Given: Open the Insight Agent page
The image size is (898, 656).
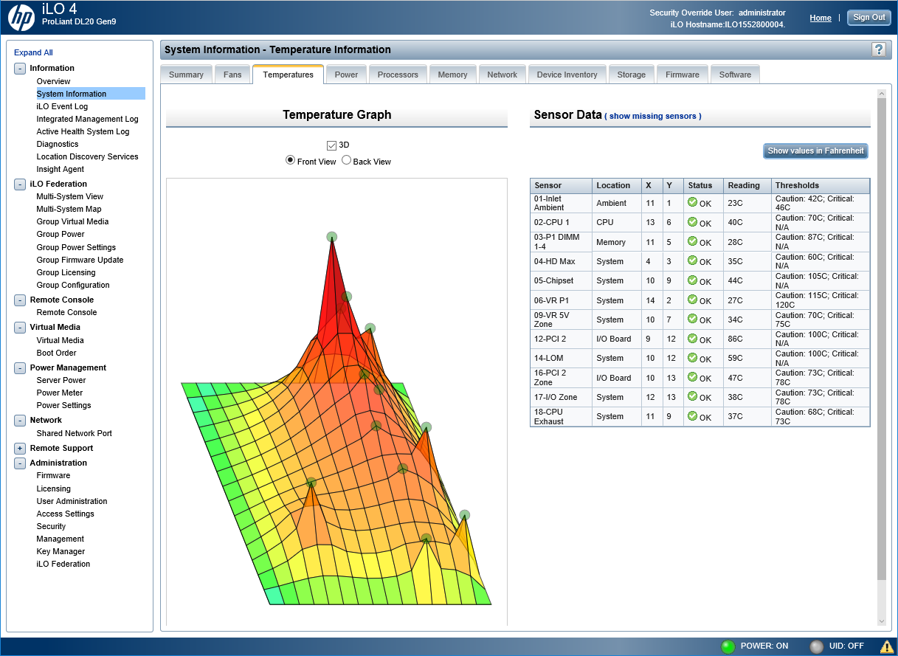Looking at the screenshot, I should tap(60, 169).
